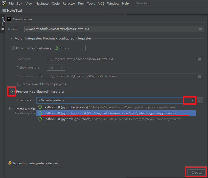Click the green Conda icon in environment dropdown

click(x=56, y=48)
